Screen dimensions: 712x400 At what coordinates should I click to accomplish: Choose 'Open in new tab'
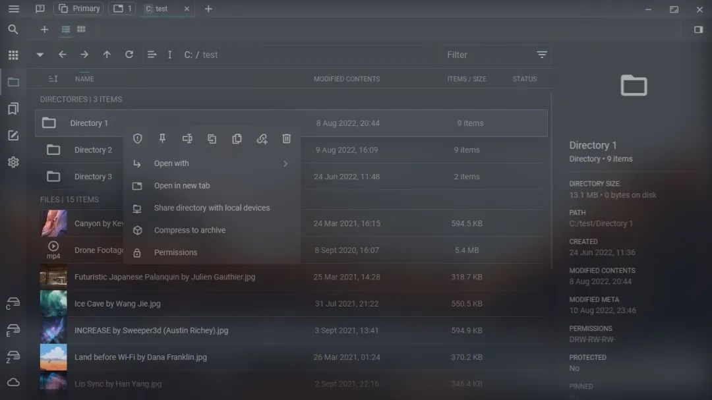pos(212,186)
